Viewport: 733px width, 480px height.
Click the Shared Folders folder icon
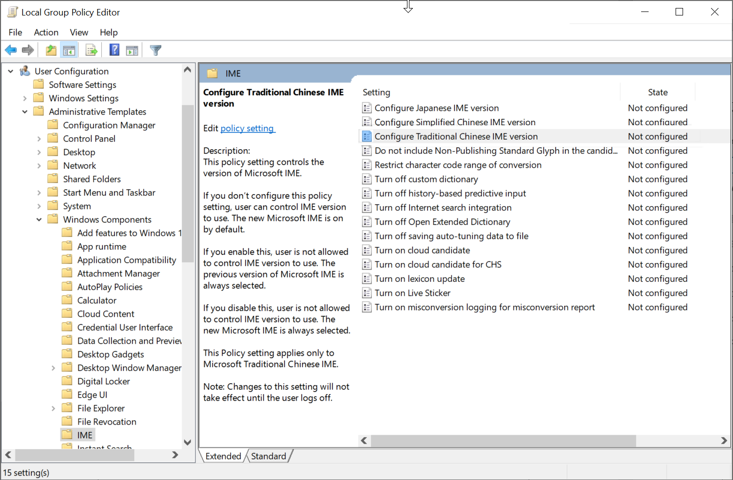tap(53, 179)
